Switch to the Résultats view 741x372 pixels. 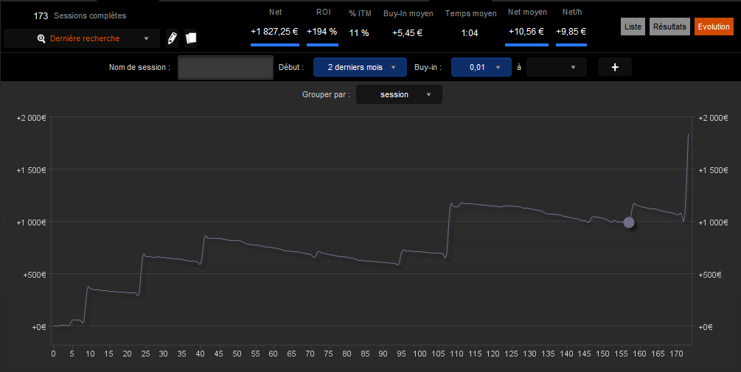coord(669,27)
